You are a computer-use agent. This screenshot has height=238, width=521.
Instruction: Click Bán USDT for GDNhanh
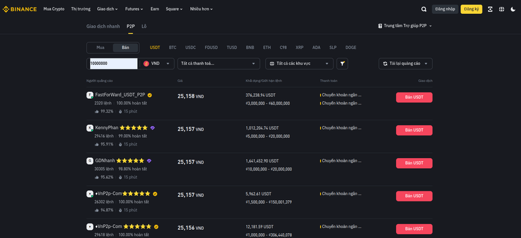414,163
